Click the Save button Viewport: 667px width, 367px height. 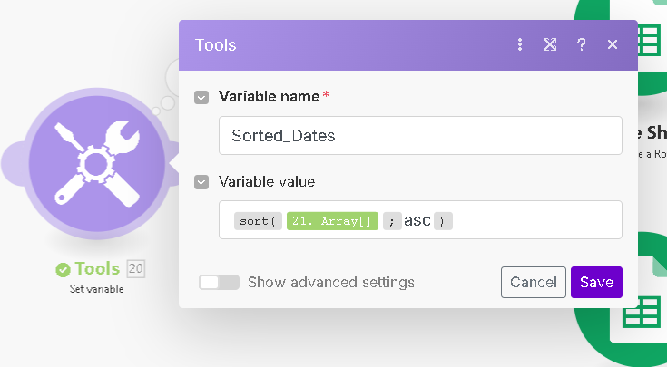[596, 282]
